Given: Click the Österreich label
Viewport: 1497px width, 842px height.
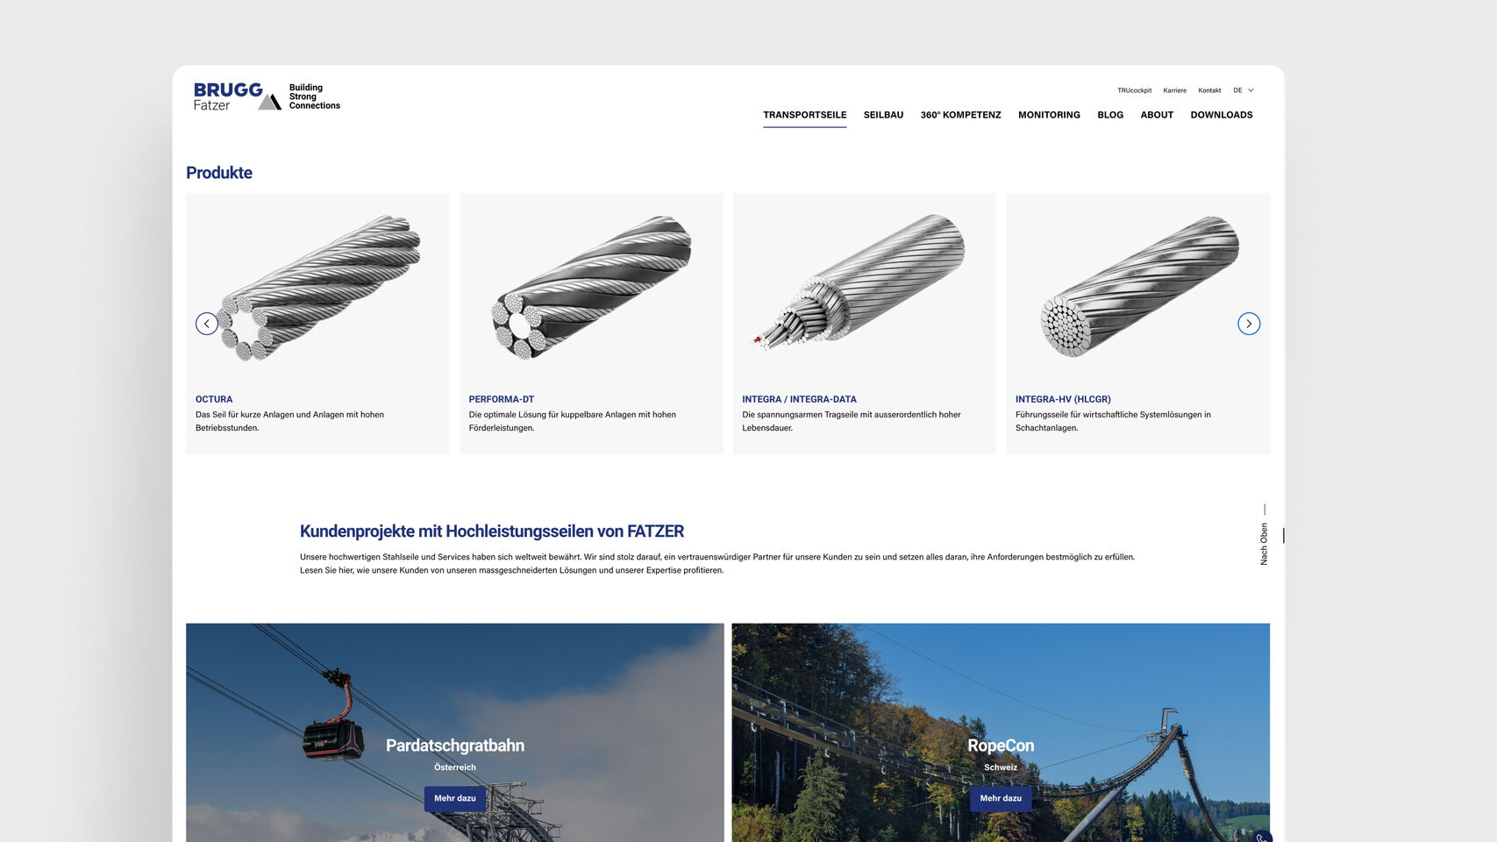Looking at the screenshot, I should [455, 767].
